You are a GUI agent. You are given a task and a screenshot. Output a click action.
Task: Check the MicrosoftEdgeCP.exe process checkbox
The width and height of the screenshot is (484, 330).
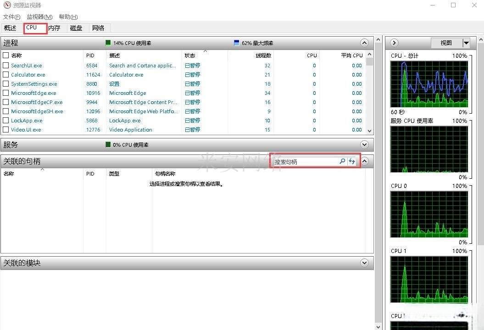[x=6, y=102]
